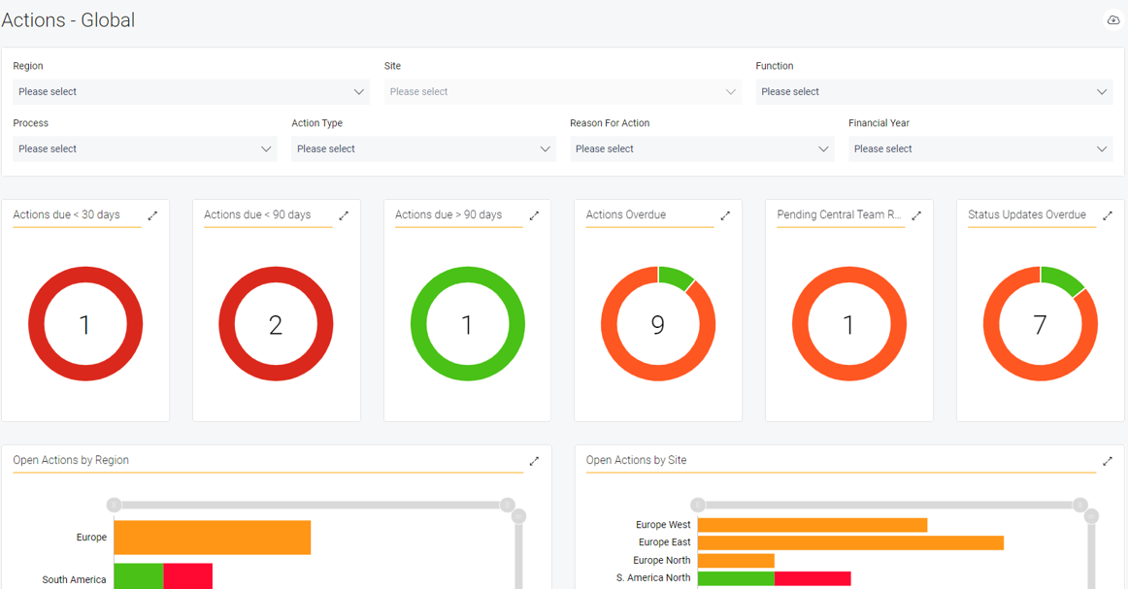
Task: Click the Open Actions by Region title
Action: click(71, 460)
